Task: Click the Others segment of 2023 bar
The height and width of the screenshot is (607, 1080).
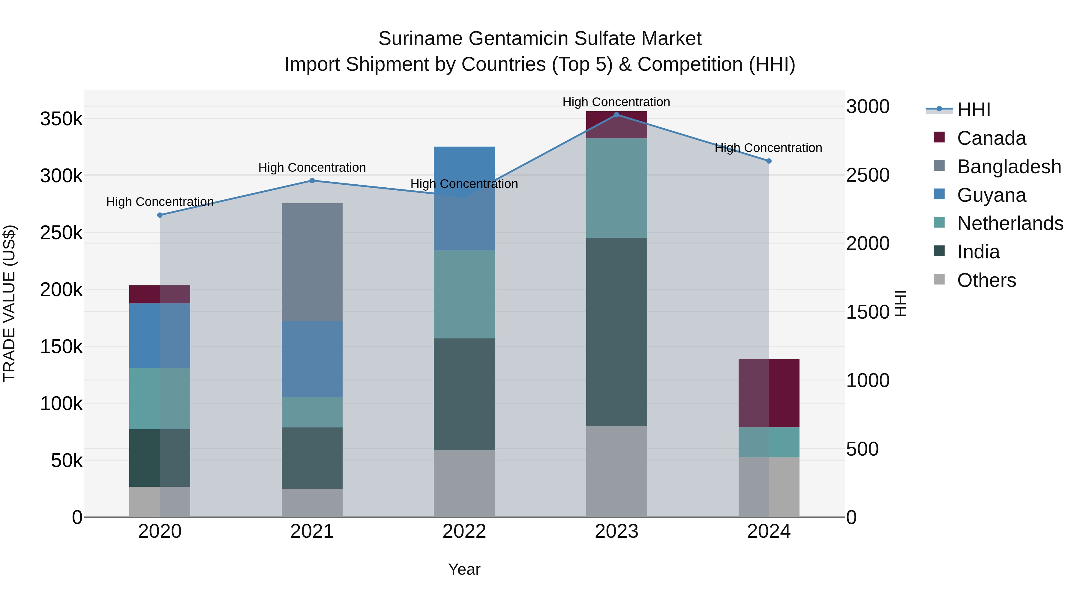Action: [616, 471]
